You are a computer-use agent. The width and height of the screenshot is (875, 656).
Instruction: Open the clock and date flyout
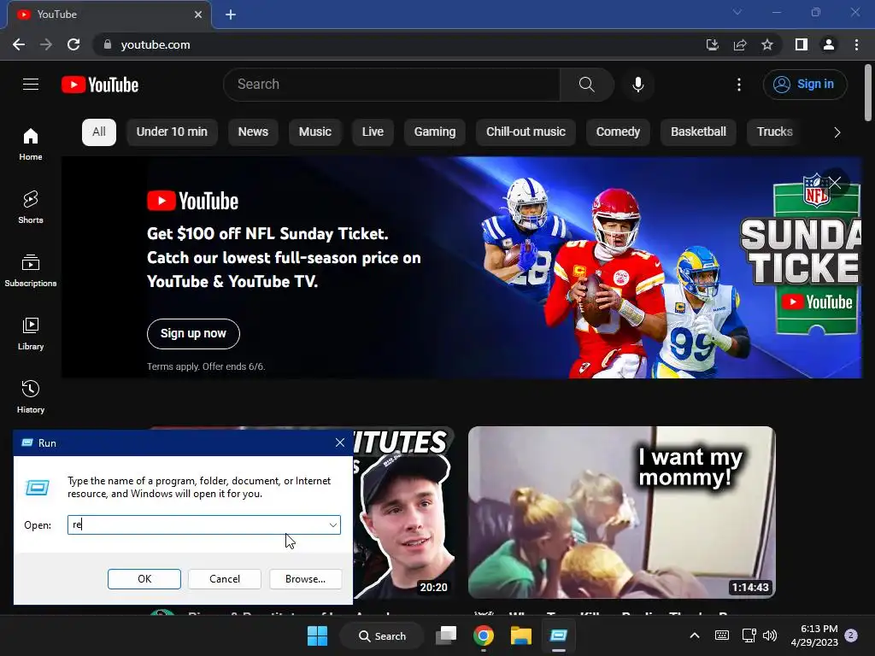(x=814, y=635)
